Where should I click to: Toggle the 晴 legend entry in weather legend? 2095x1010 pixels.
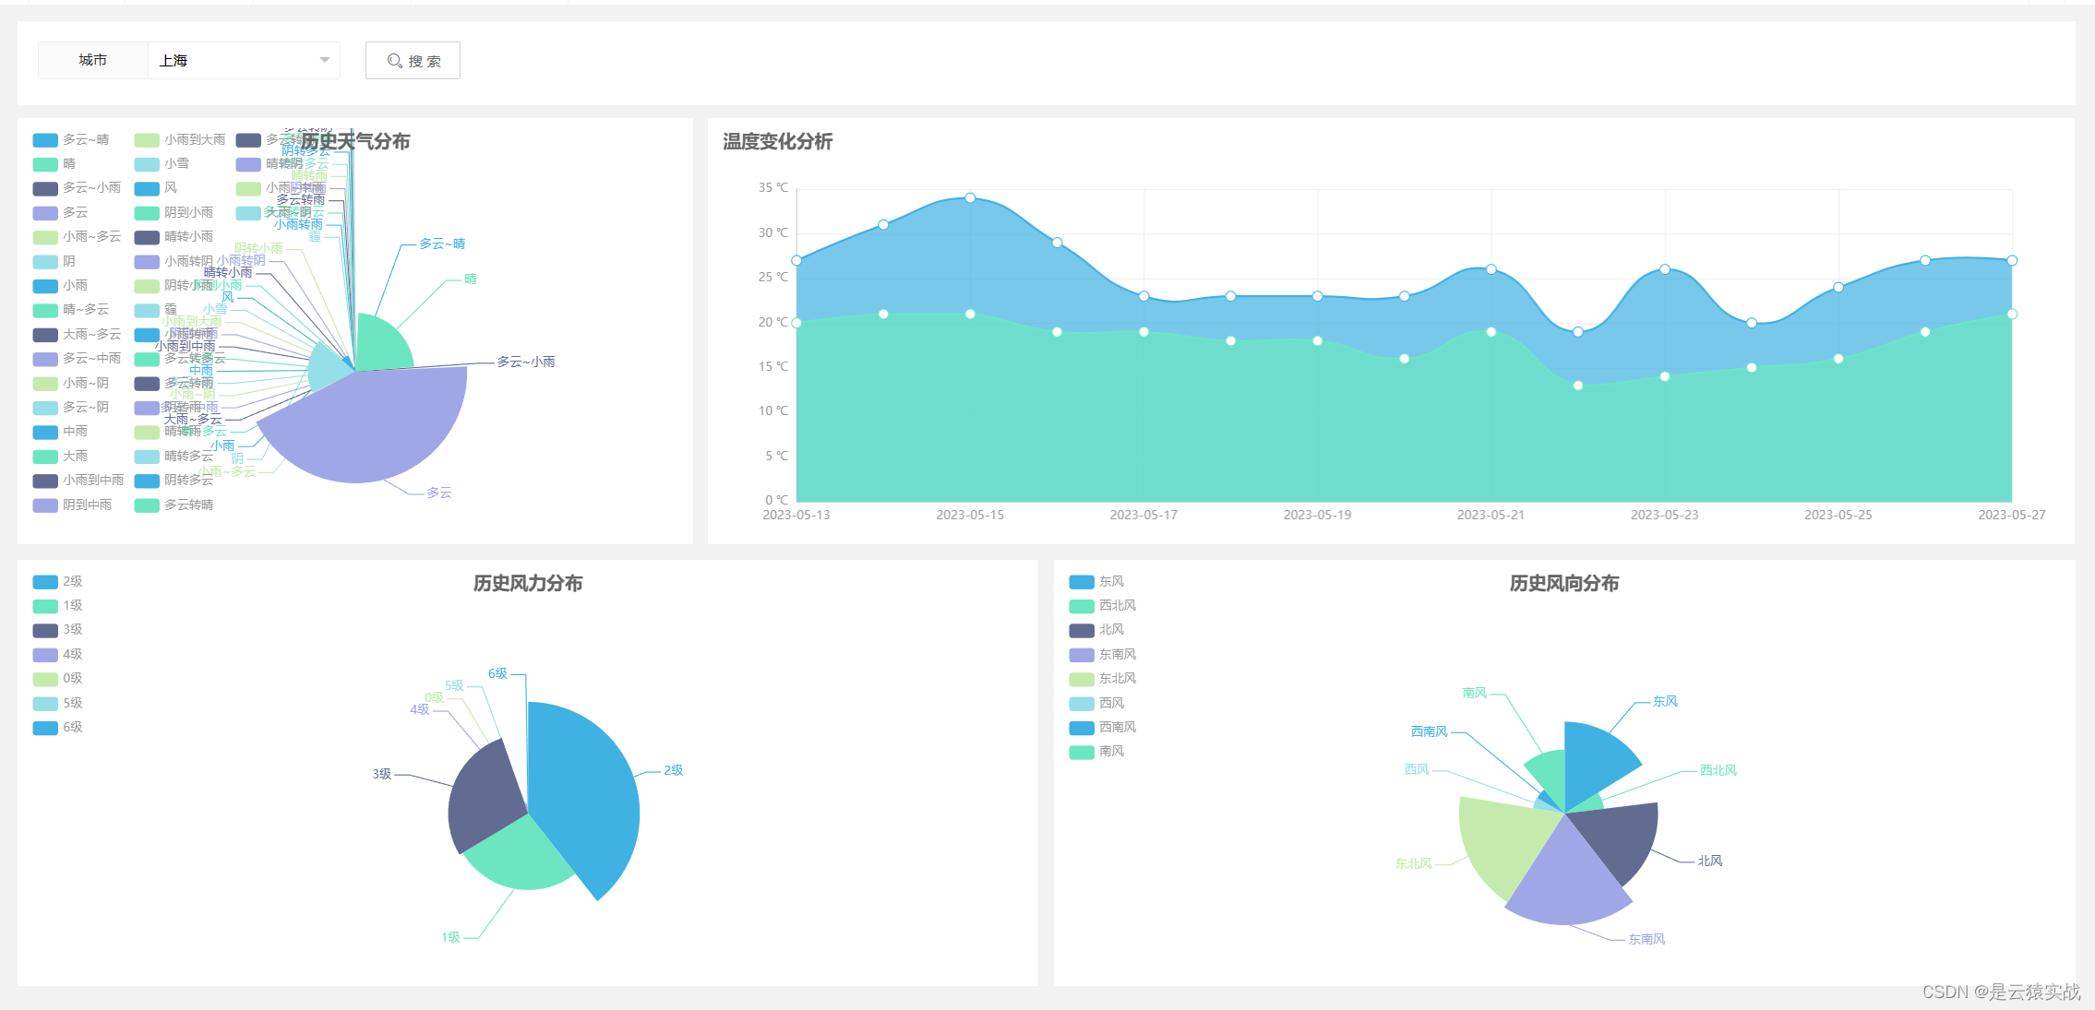(x=54, y=163)
